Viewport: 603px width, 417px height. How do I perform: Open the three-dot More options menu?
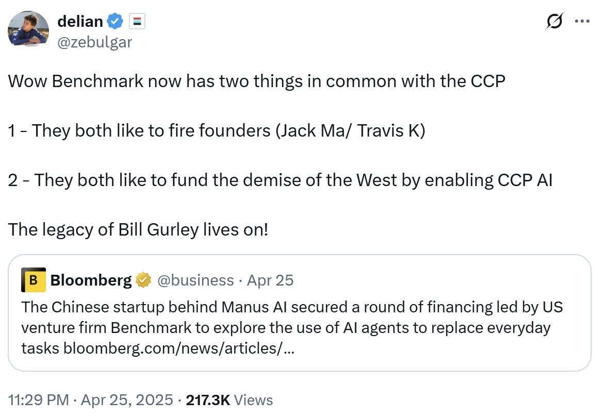(582, 22)
